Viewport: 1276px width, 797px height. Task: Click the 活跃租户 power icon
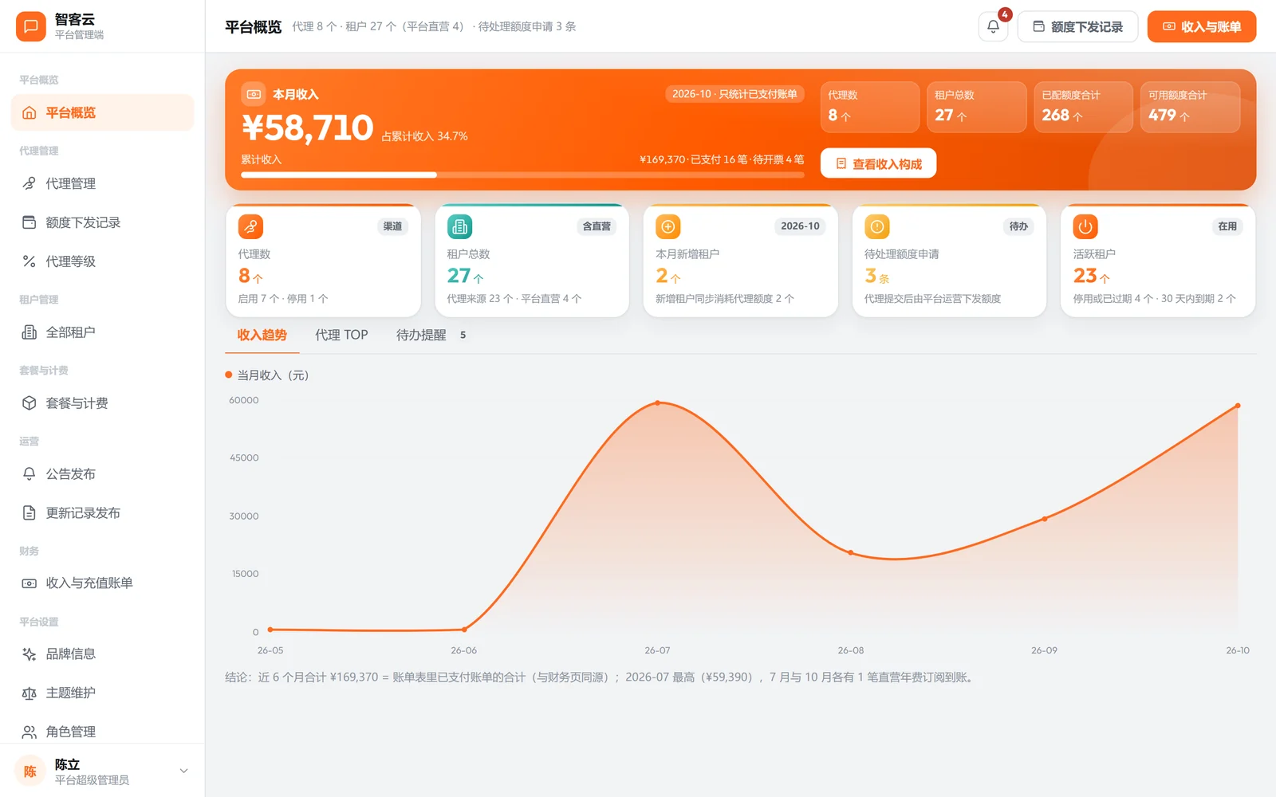click(1085, 226)
